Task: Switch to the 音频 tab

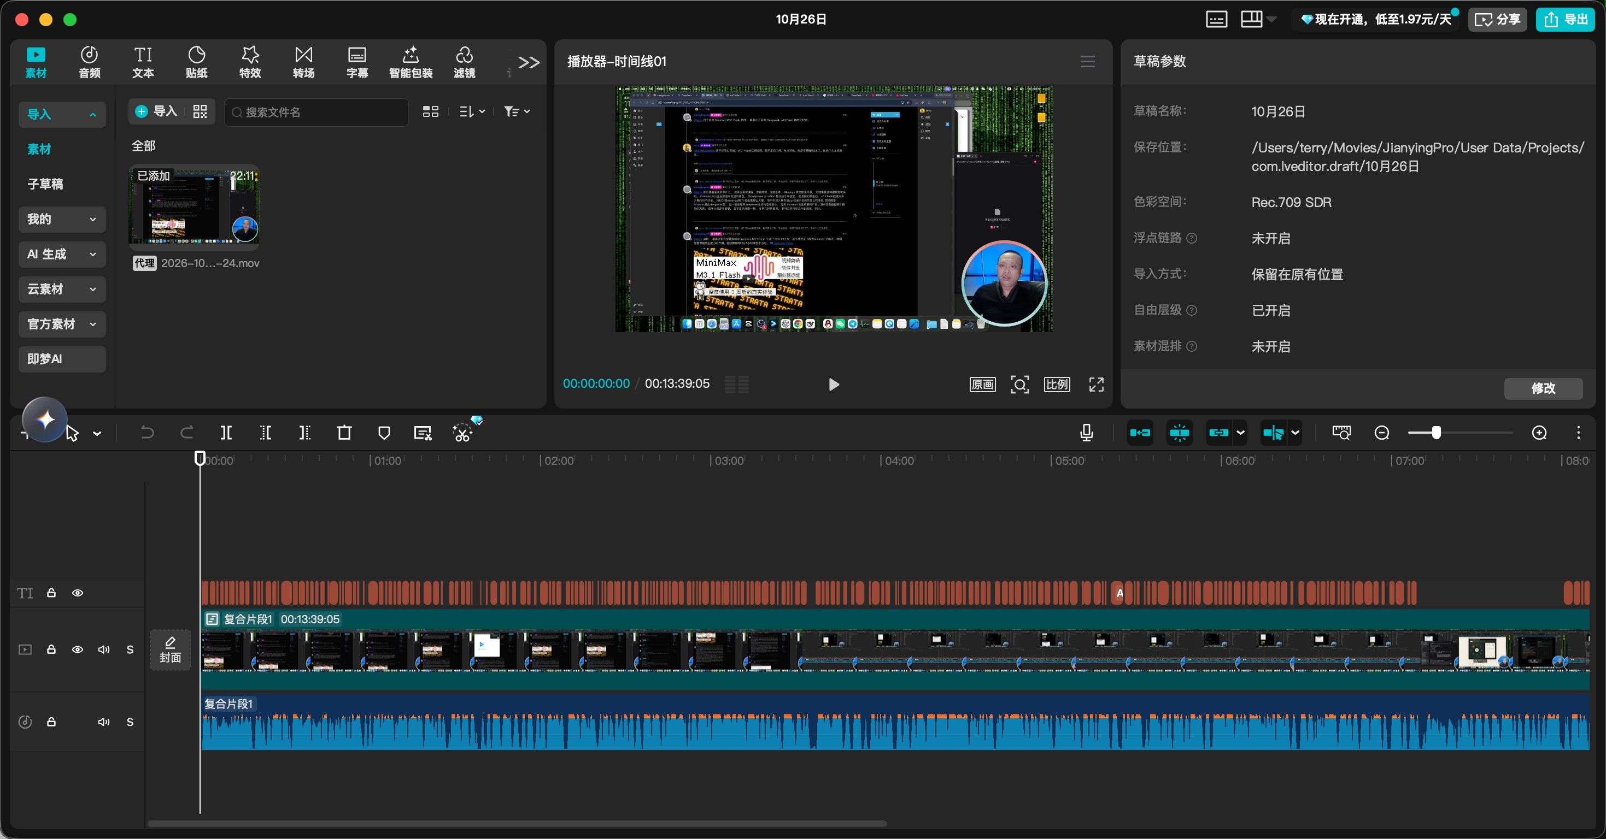Action: pyautogui.click(x=89, y=62)
